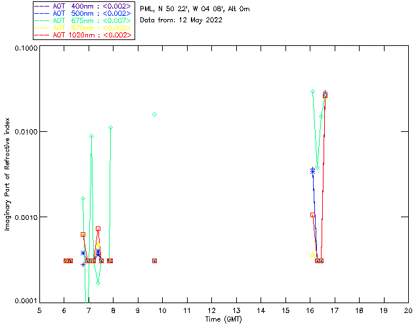The height and width of the screenshot is (336, 420).
Task: Click x-axis tick label 11
Action: coord(187,310)
